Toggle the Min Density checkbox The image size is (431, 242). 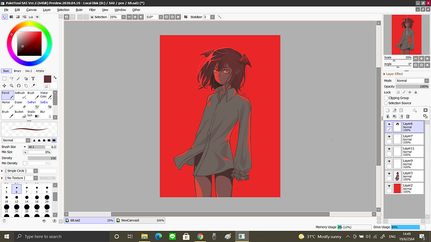[25, 163]
